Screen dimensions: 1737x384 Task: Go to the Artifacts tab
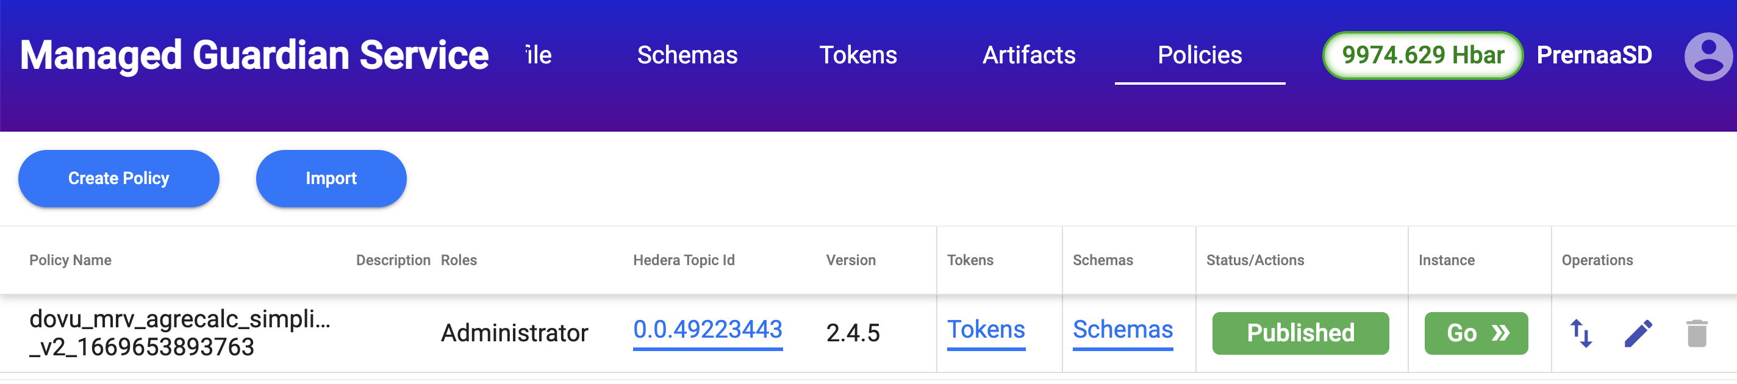(x=1028, y=55)
